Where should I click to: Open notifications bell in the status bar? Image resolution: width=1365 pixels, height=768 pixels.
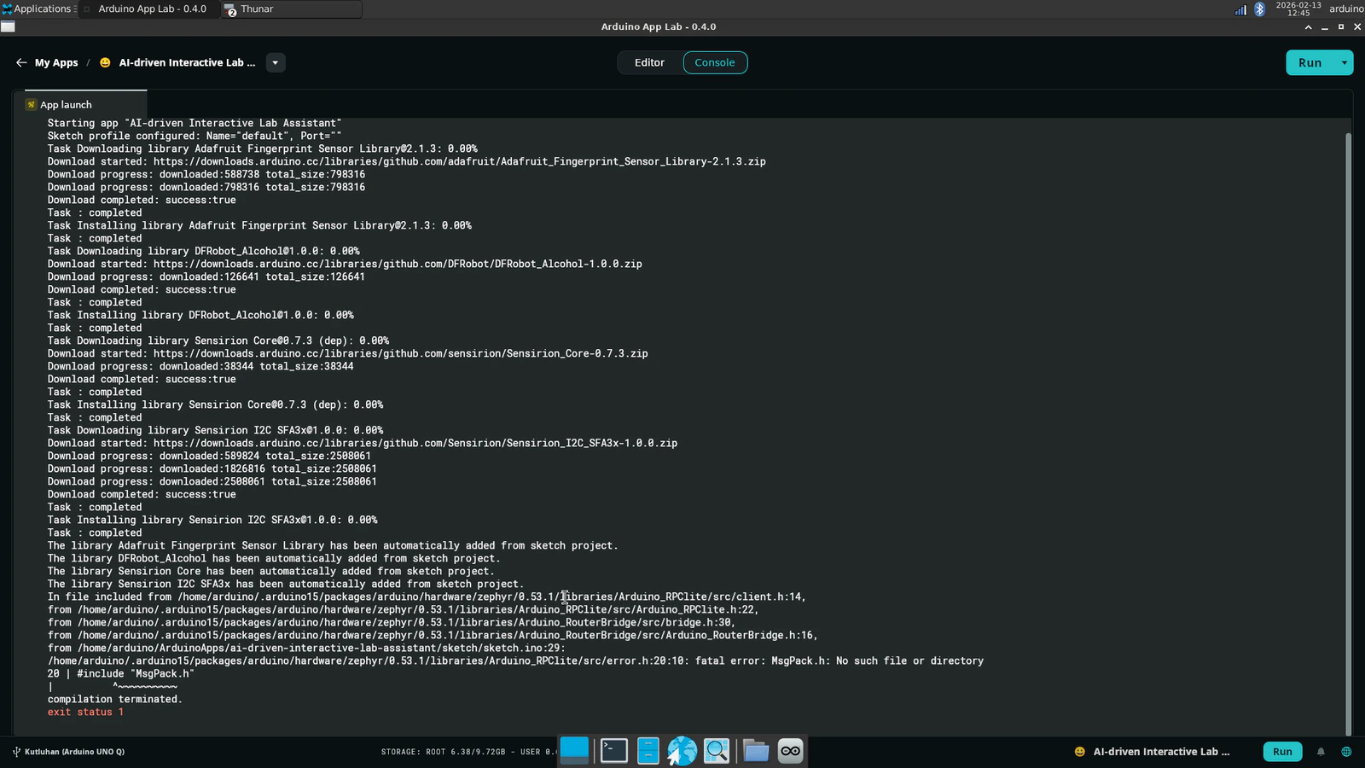[x=1321, y=752]
